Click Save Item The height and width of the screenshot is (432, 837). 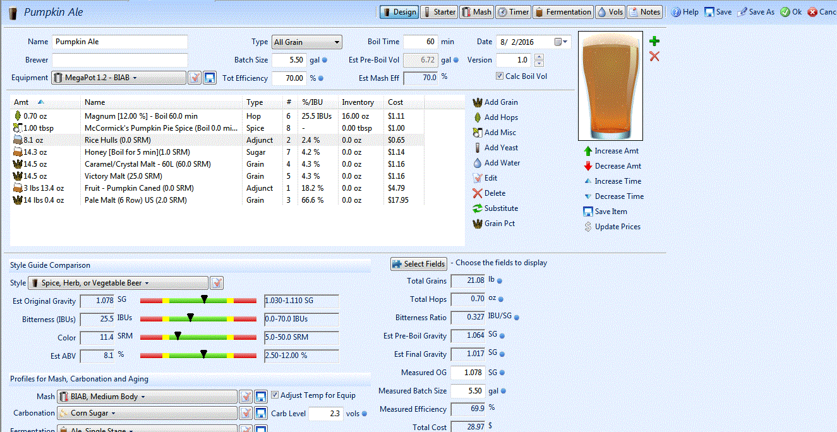coord(605,212)
